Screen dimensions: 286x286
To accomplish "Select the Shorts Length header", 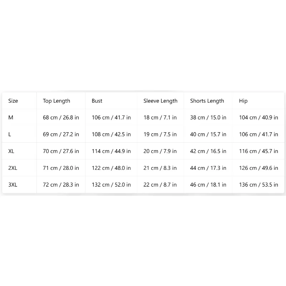I will click(207, 101).
